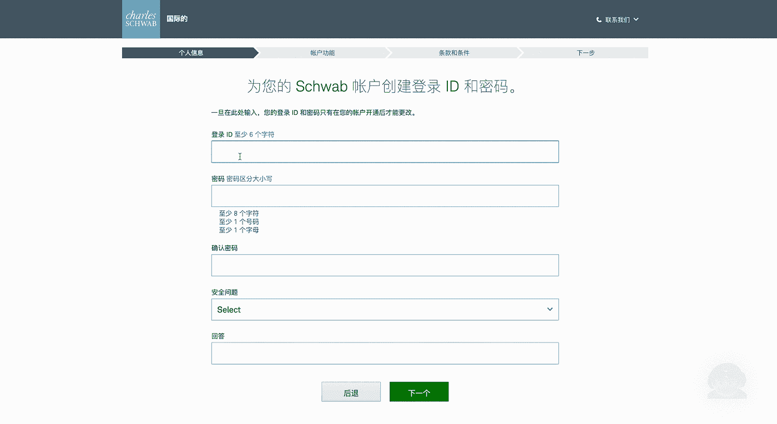Click the 至少 1 个字母 requirement
This screenshot has width=777, height=424.
click(x=239, y=230)
